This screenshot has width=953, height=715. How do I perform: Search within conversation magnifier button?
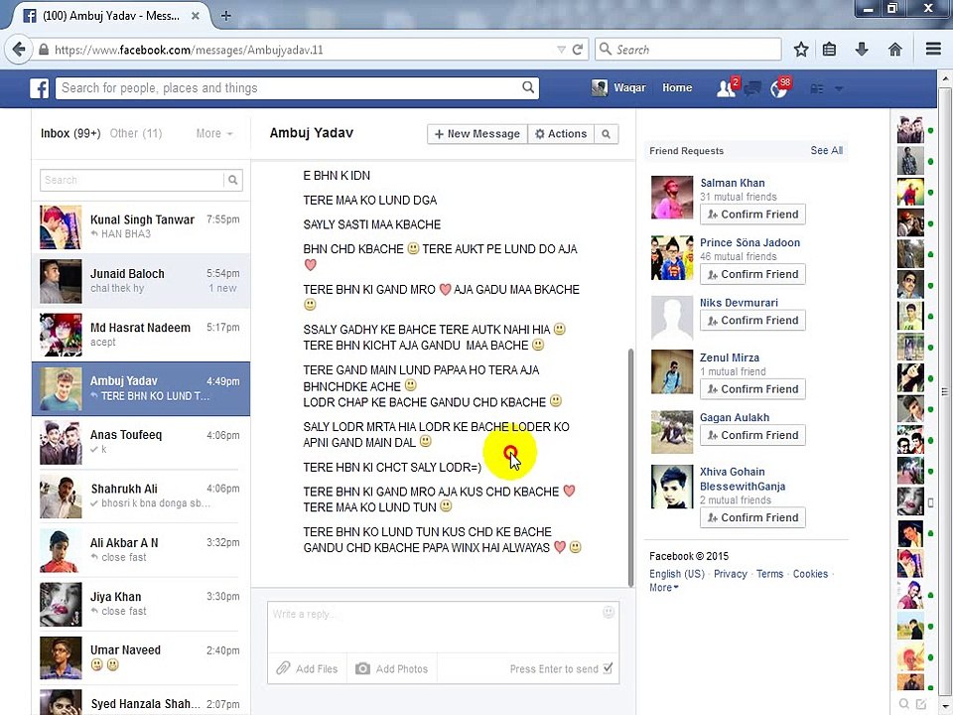click(x=606, y=134)
